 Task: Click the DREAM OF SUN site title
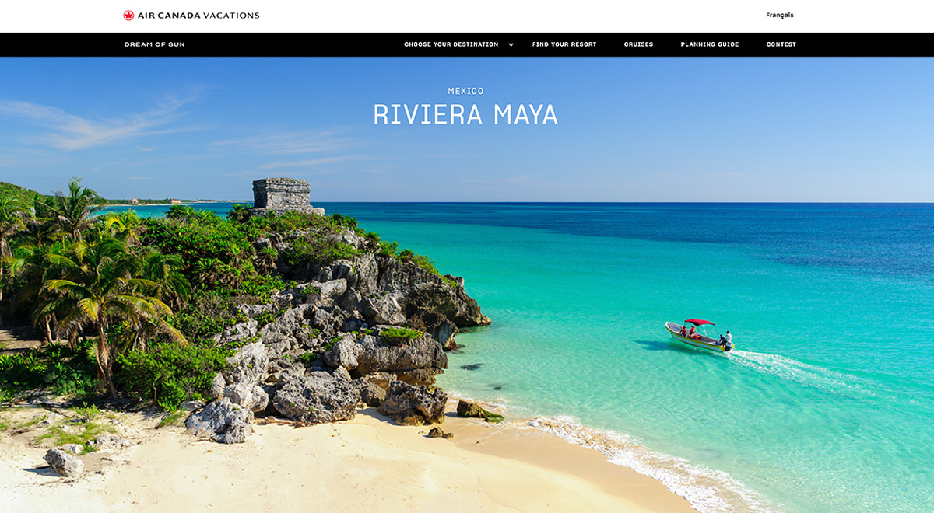coord(155,44)
